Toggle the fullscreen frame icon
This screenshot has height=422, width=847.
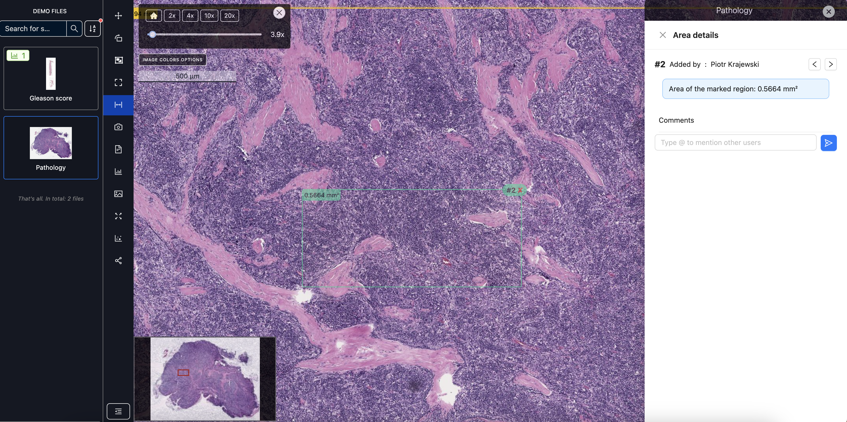tap(118, 82)
